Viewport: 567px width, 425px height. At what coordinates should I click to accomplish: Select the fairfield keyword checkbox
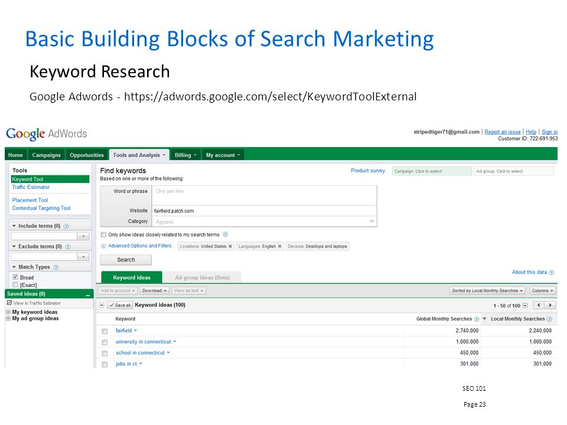[105, 331]
